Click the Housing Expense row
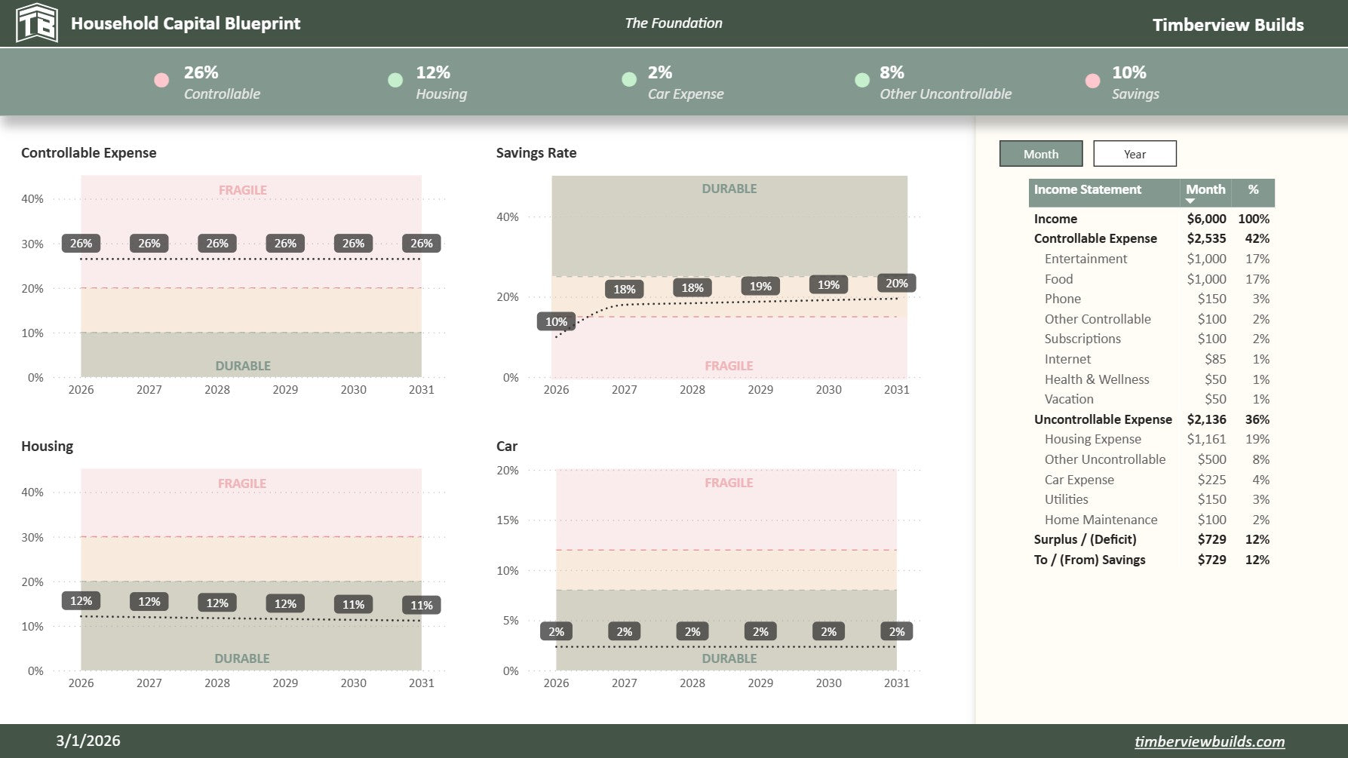 [x=1092, y=439]
